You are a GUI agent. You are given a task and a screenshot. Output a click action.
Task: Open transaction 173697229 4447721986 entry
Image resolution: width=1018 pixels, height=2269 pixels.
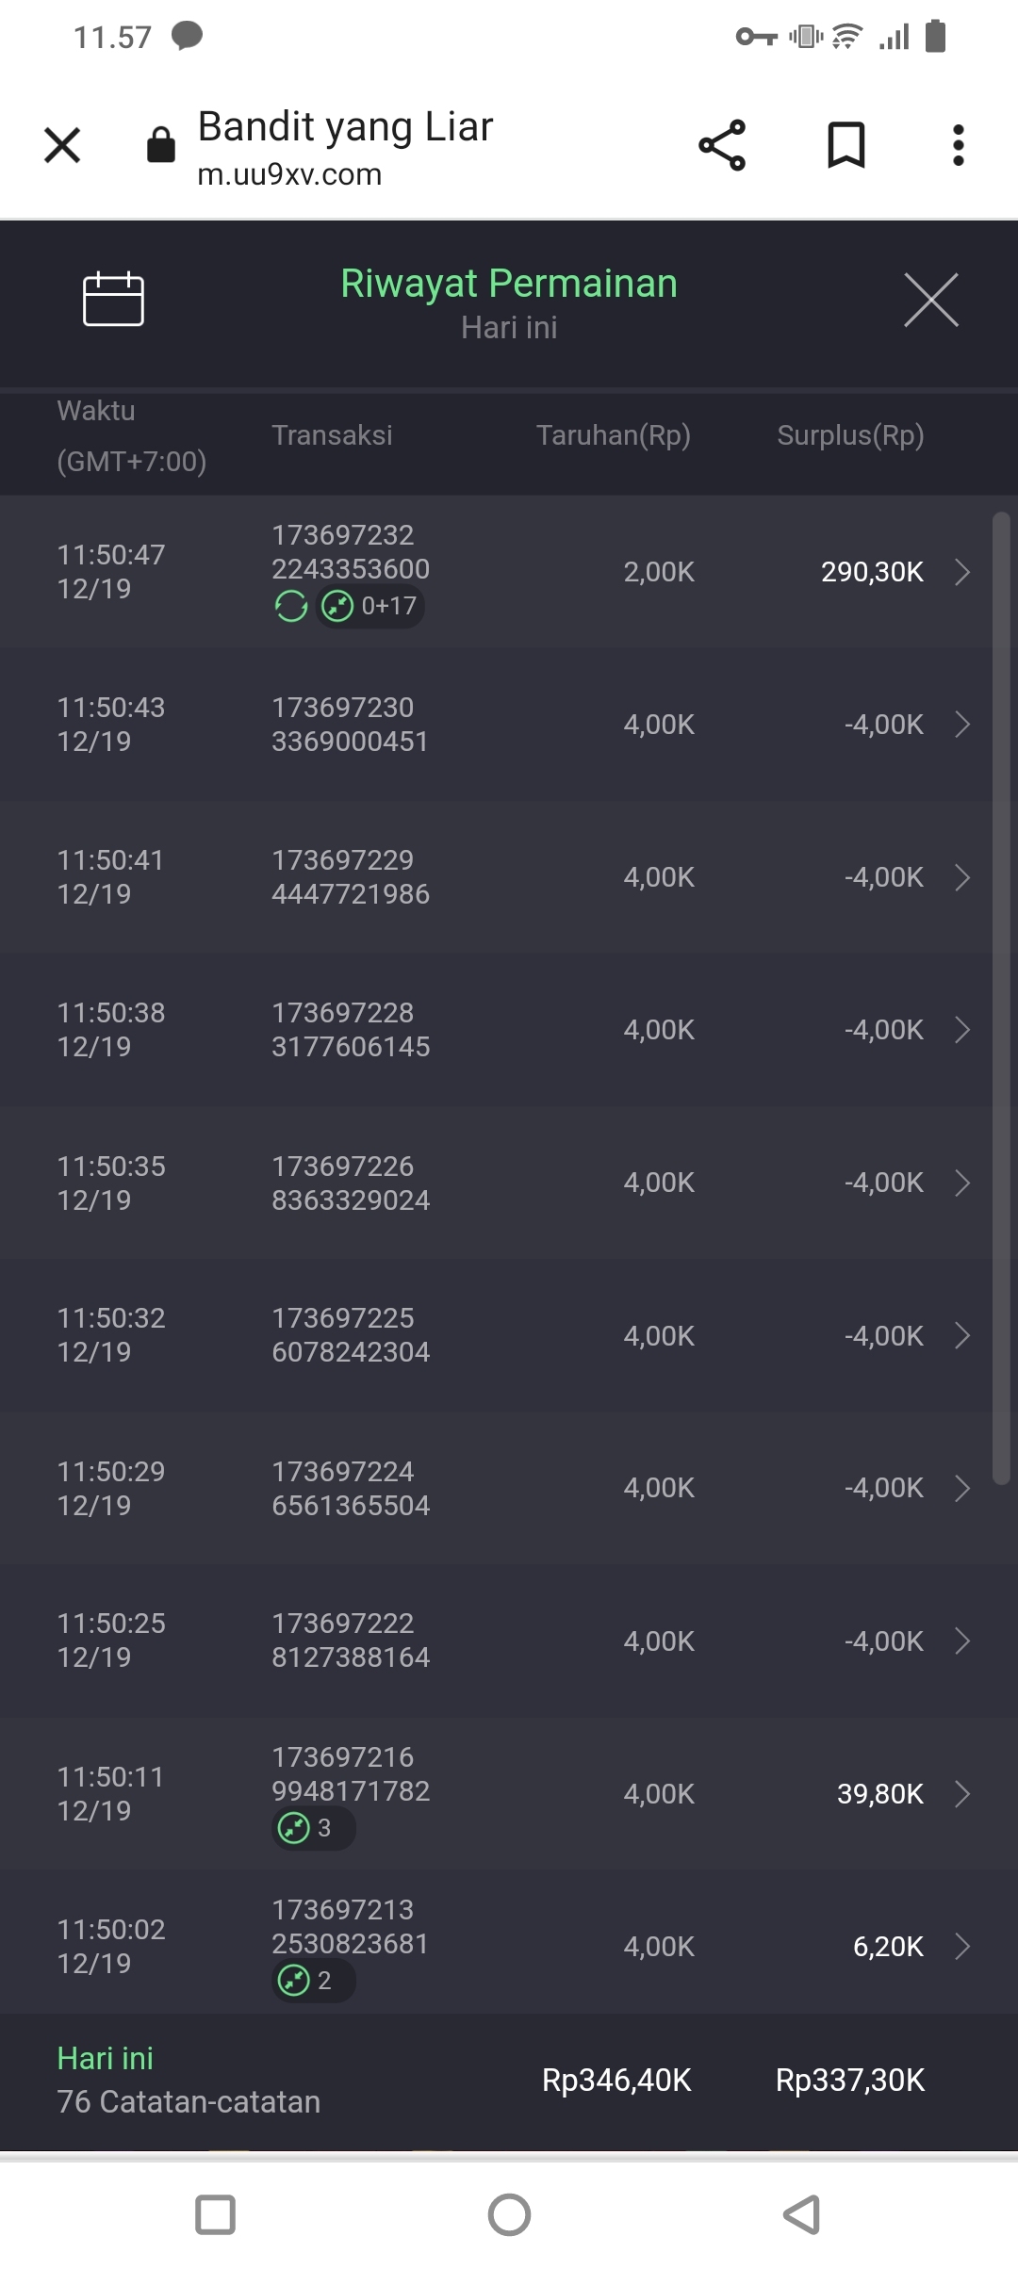click(x=351, y=877)
